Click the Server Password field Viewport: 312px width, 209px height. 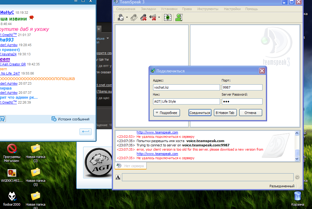[x=242, y=101]
